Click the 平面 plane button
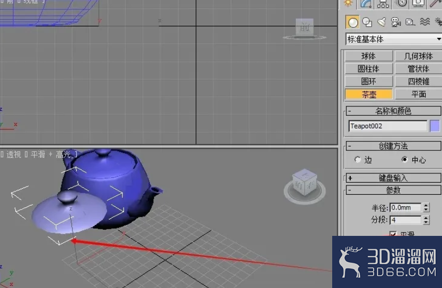442x288 pixels. 418,94
